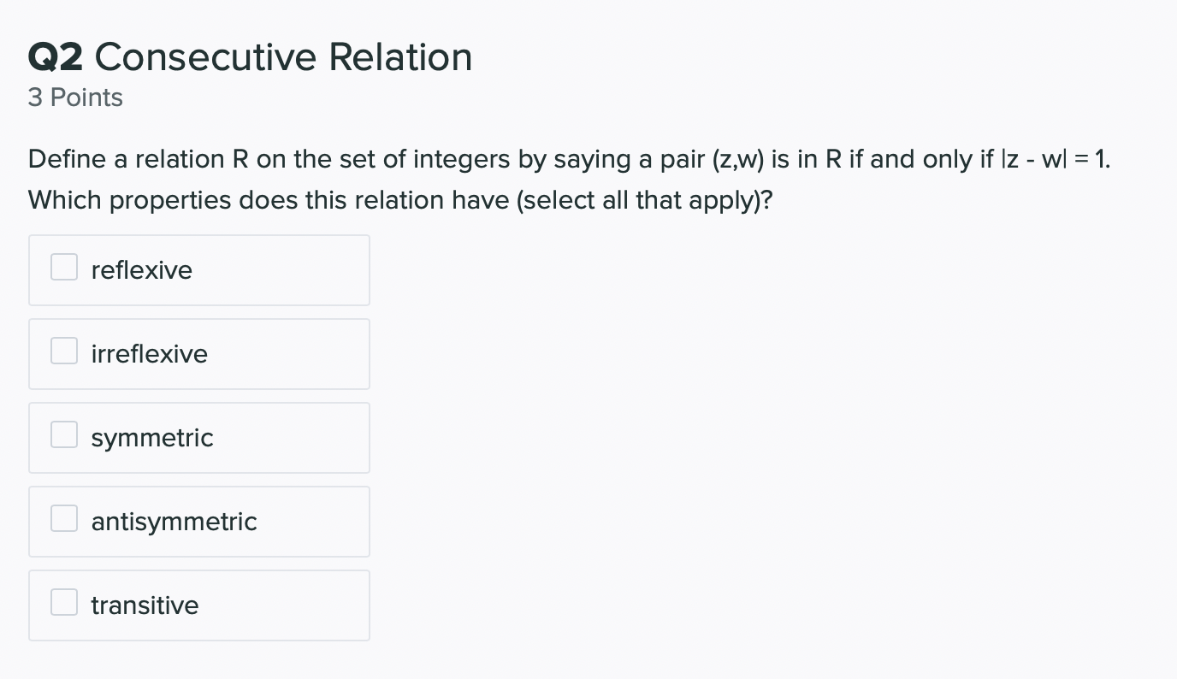Image resolution: width=1177 pixels, height=679 pixels.
Task: Click the 'Q2 Consecutive Relation' heading
Action: (250, 57)
